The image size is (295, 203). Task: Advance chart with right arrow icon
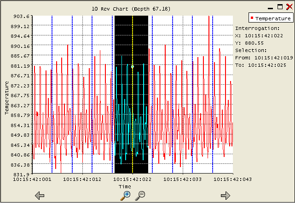(226, 196)
